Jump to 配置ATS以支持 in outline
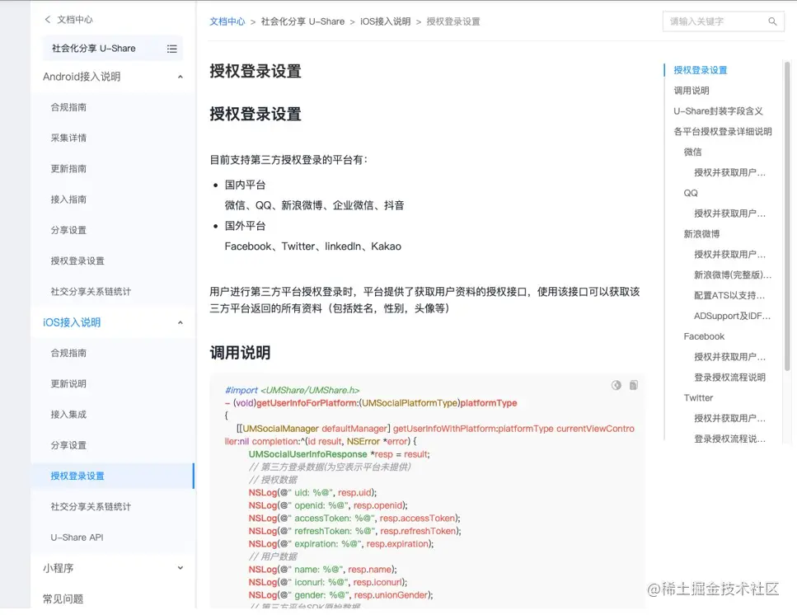 [x=729, y=295]
